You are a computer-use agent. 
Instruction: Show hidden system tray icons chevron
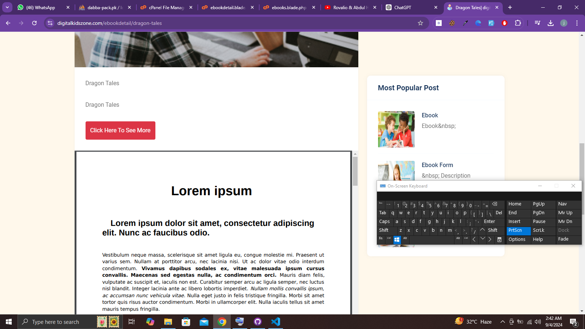502,322
